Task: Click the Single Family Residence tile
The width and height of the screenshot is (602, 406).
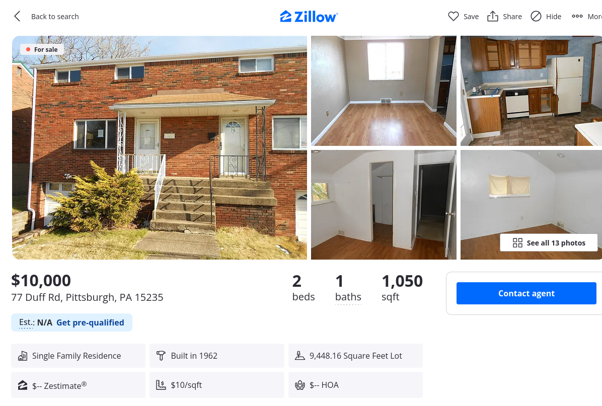Action: click(x=78, y=356)
